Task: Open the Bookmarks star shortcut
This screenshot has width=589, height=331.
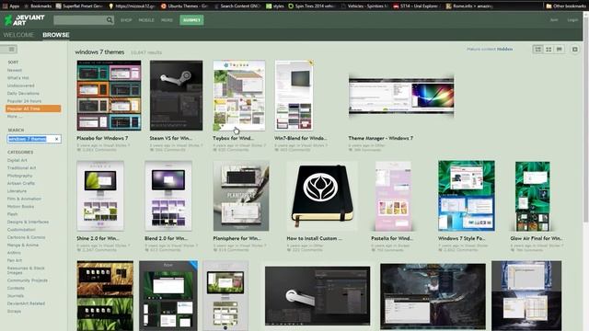Action: click(37, 6)
